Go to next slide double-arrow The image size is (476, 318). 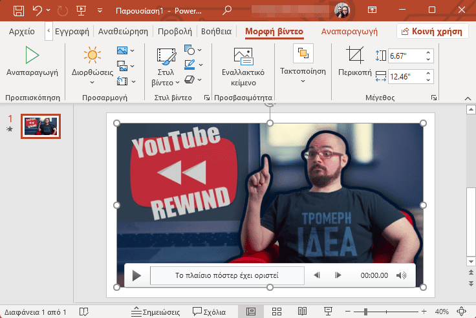point(471,283)
